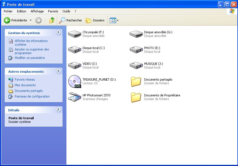Collapse the Gestion du système panel
Image resolution: width=238 pixels, height=166 pixels.
(x=59, y=32)
